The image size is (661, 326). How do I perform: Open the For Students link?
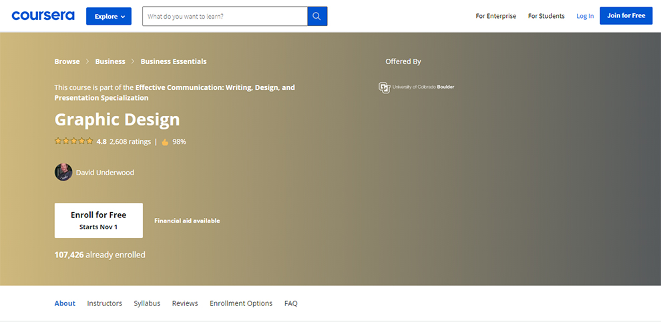(x=546, y=16)
